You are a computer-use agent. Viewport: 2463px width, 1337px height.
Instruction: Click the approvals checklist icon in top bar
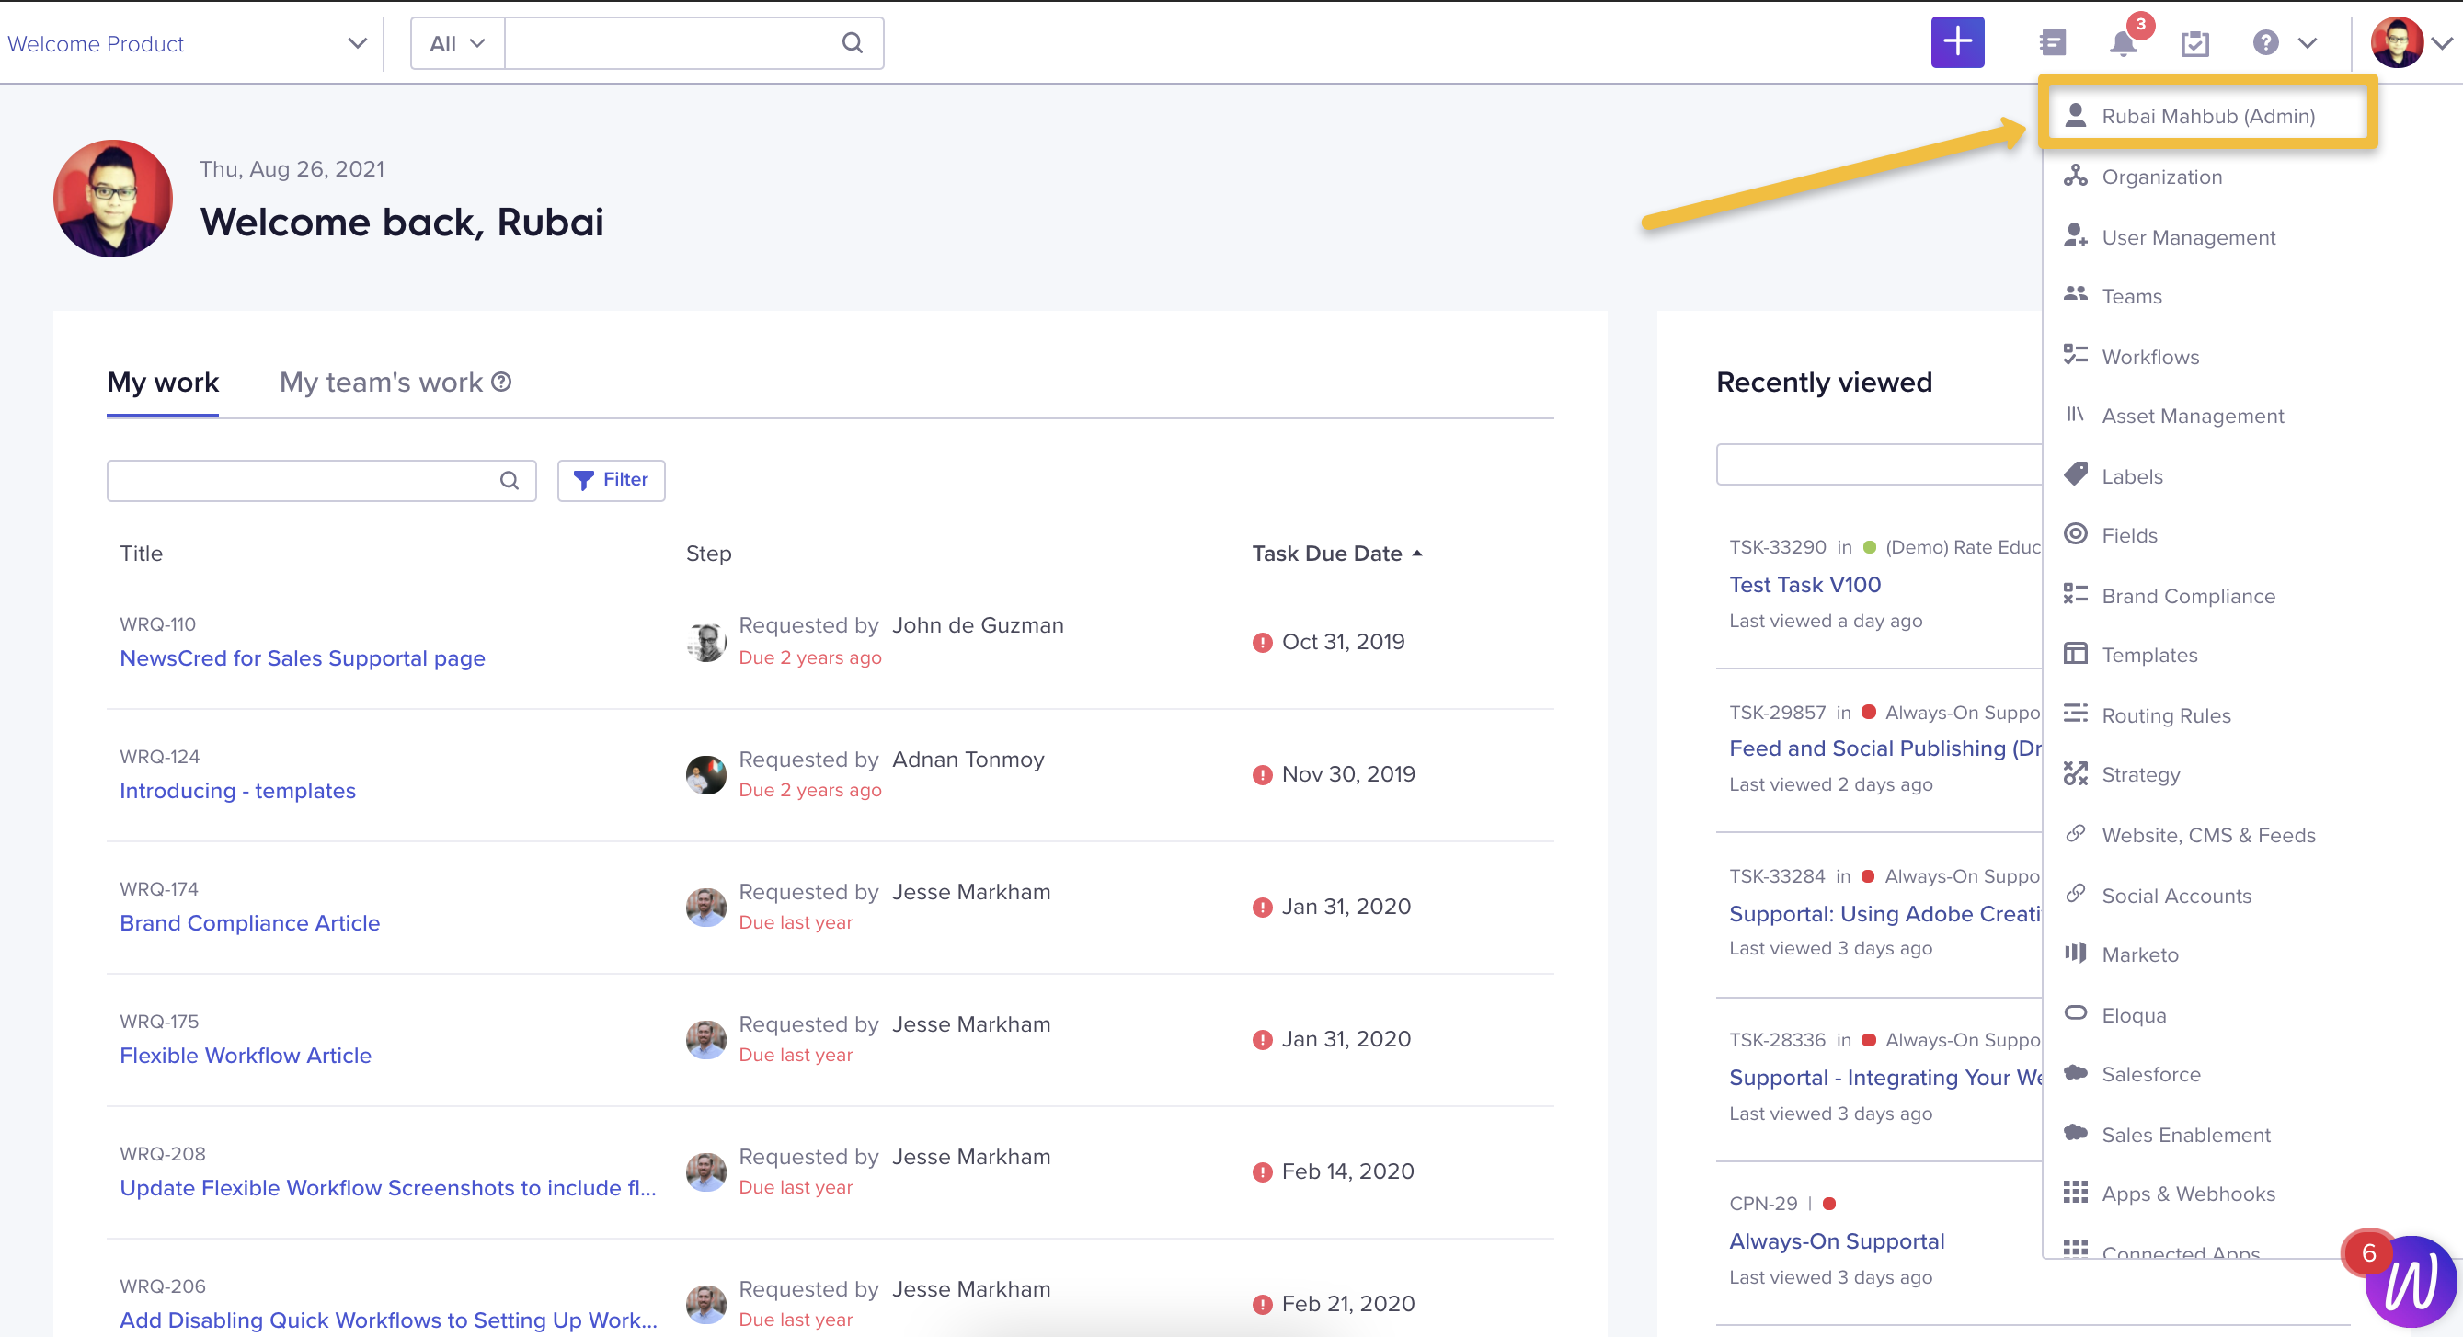pos(2195,43)
